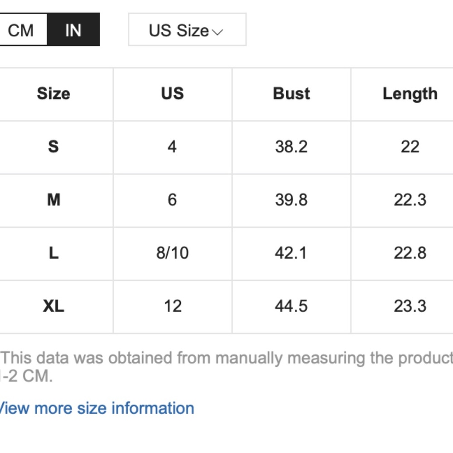Click the US column header
This screenshot has width=453, height=453.
pos(172,94)
